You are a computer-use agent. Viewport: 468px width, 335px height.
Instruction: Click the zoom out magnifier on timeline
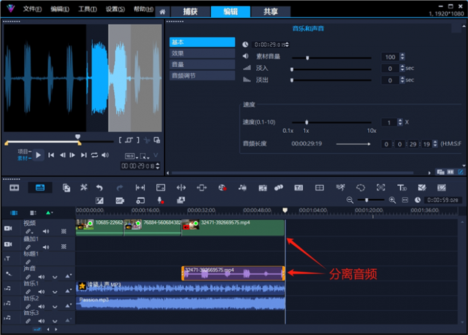[350, 200]
